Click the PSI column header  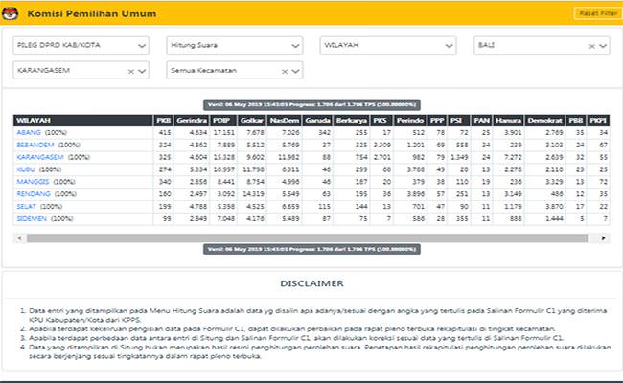click(x=459, y=121)
